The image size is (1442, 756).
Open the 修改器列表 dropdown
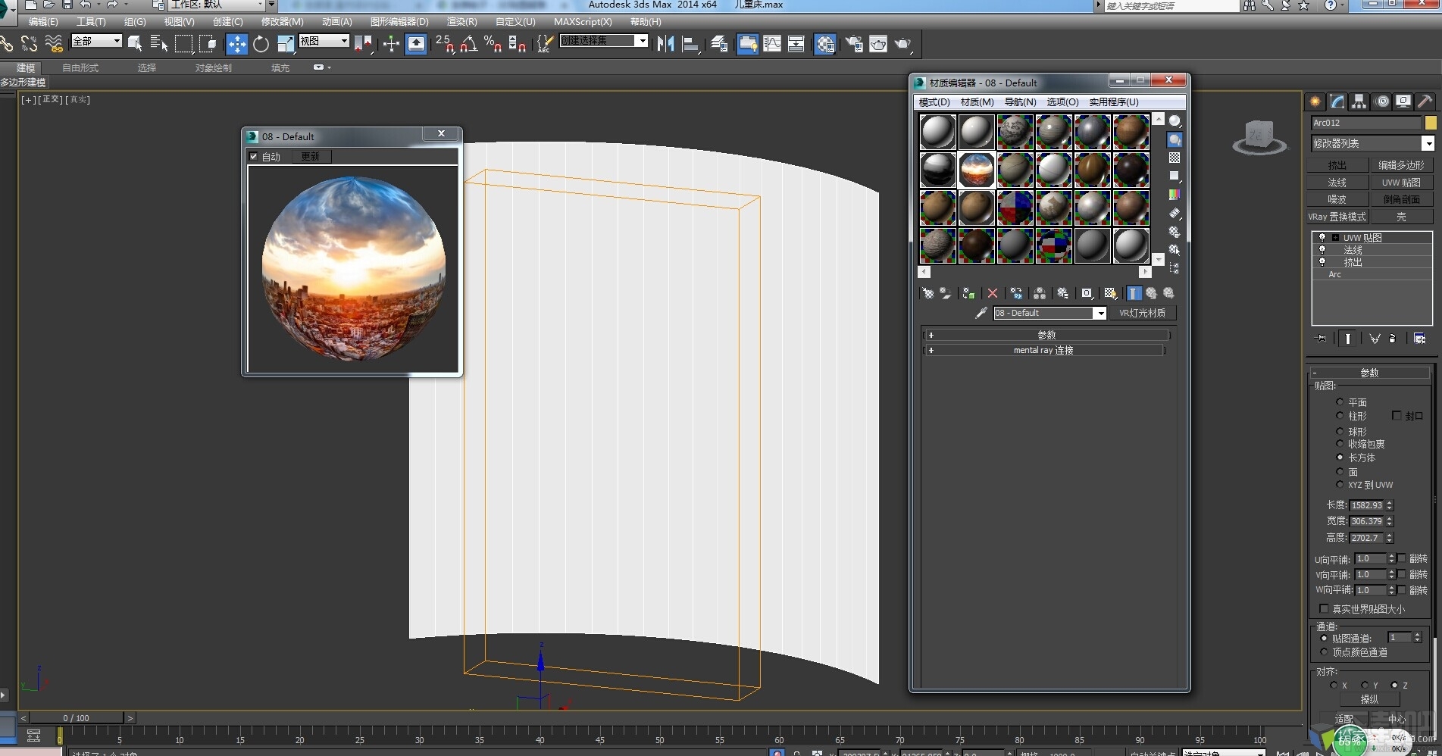[1428, 143]
